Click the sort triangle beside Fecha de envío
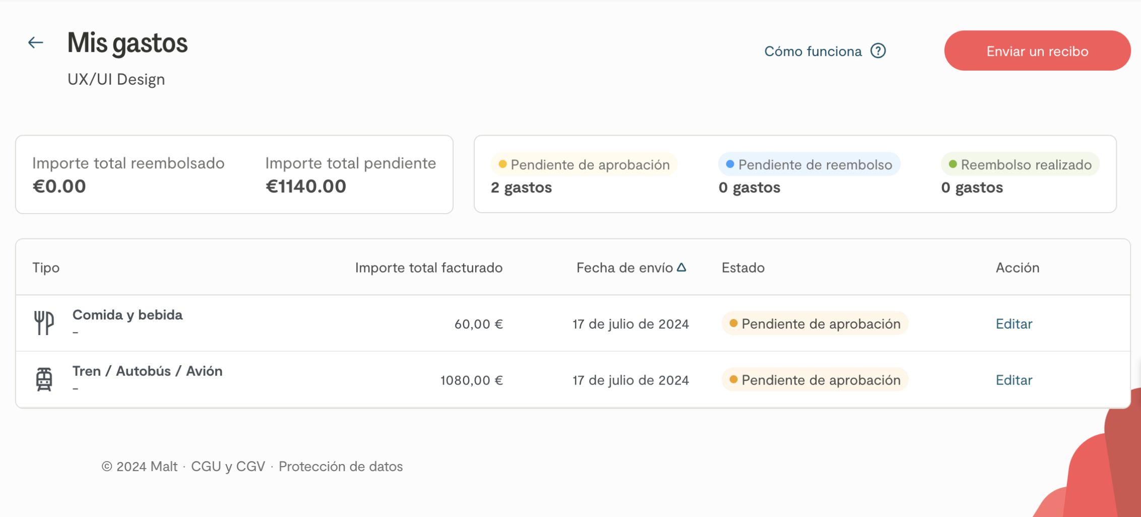The width and height of the screenshot is (1141, 517). click(x=681, y=268)
